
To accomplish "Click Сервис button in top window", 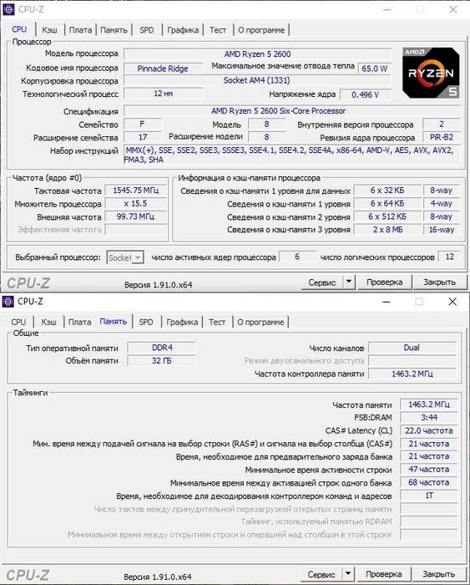I will point(322,282).
